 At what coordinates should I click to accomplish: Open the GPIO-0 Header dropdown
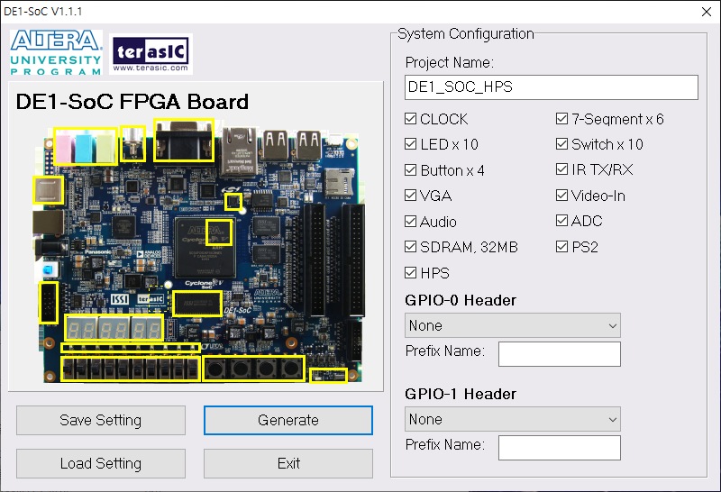click(513, 325)
